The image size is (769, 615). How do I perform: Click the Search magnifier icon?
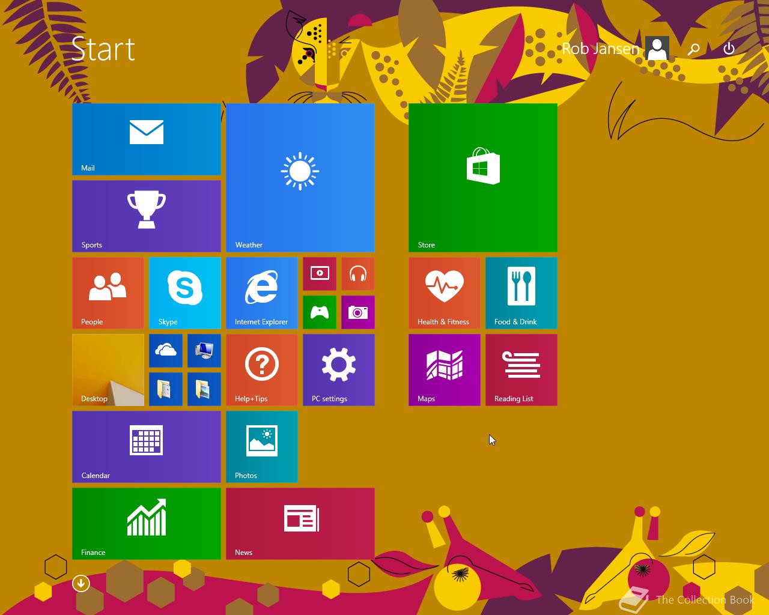pos(694,49)
